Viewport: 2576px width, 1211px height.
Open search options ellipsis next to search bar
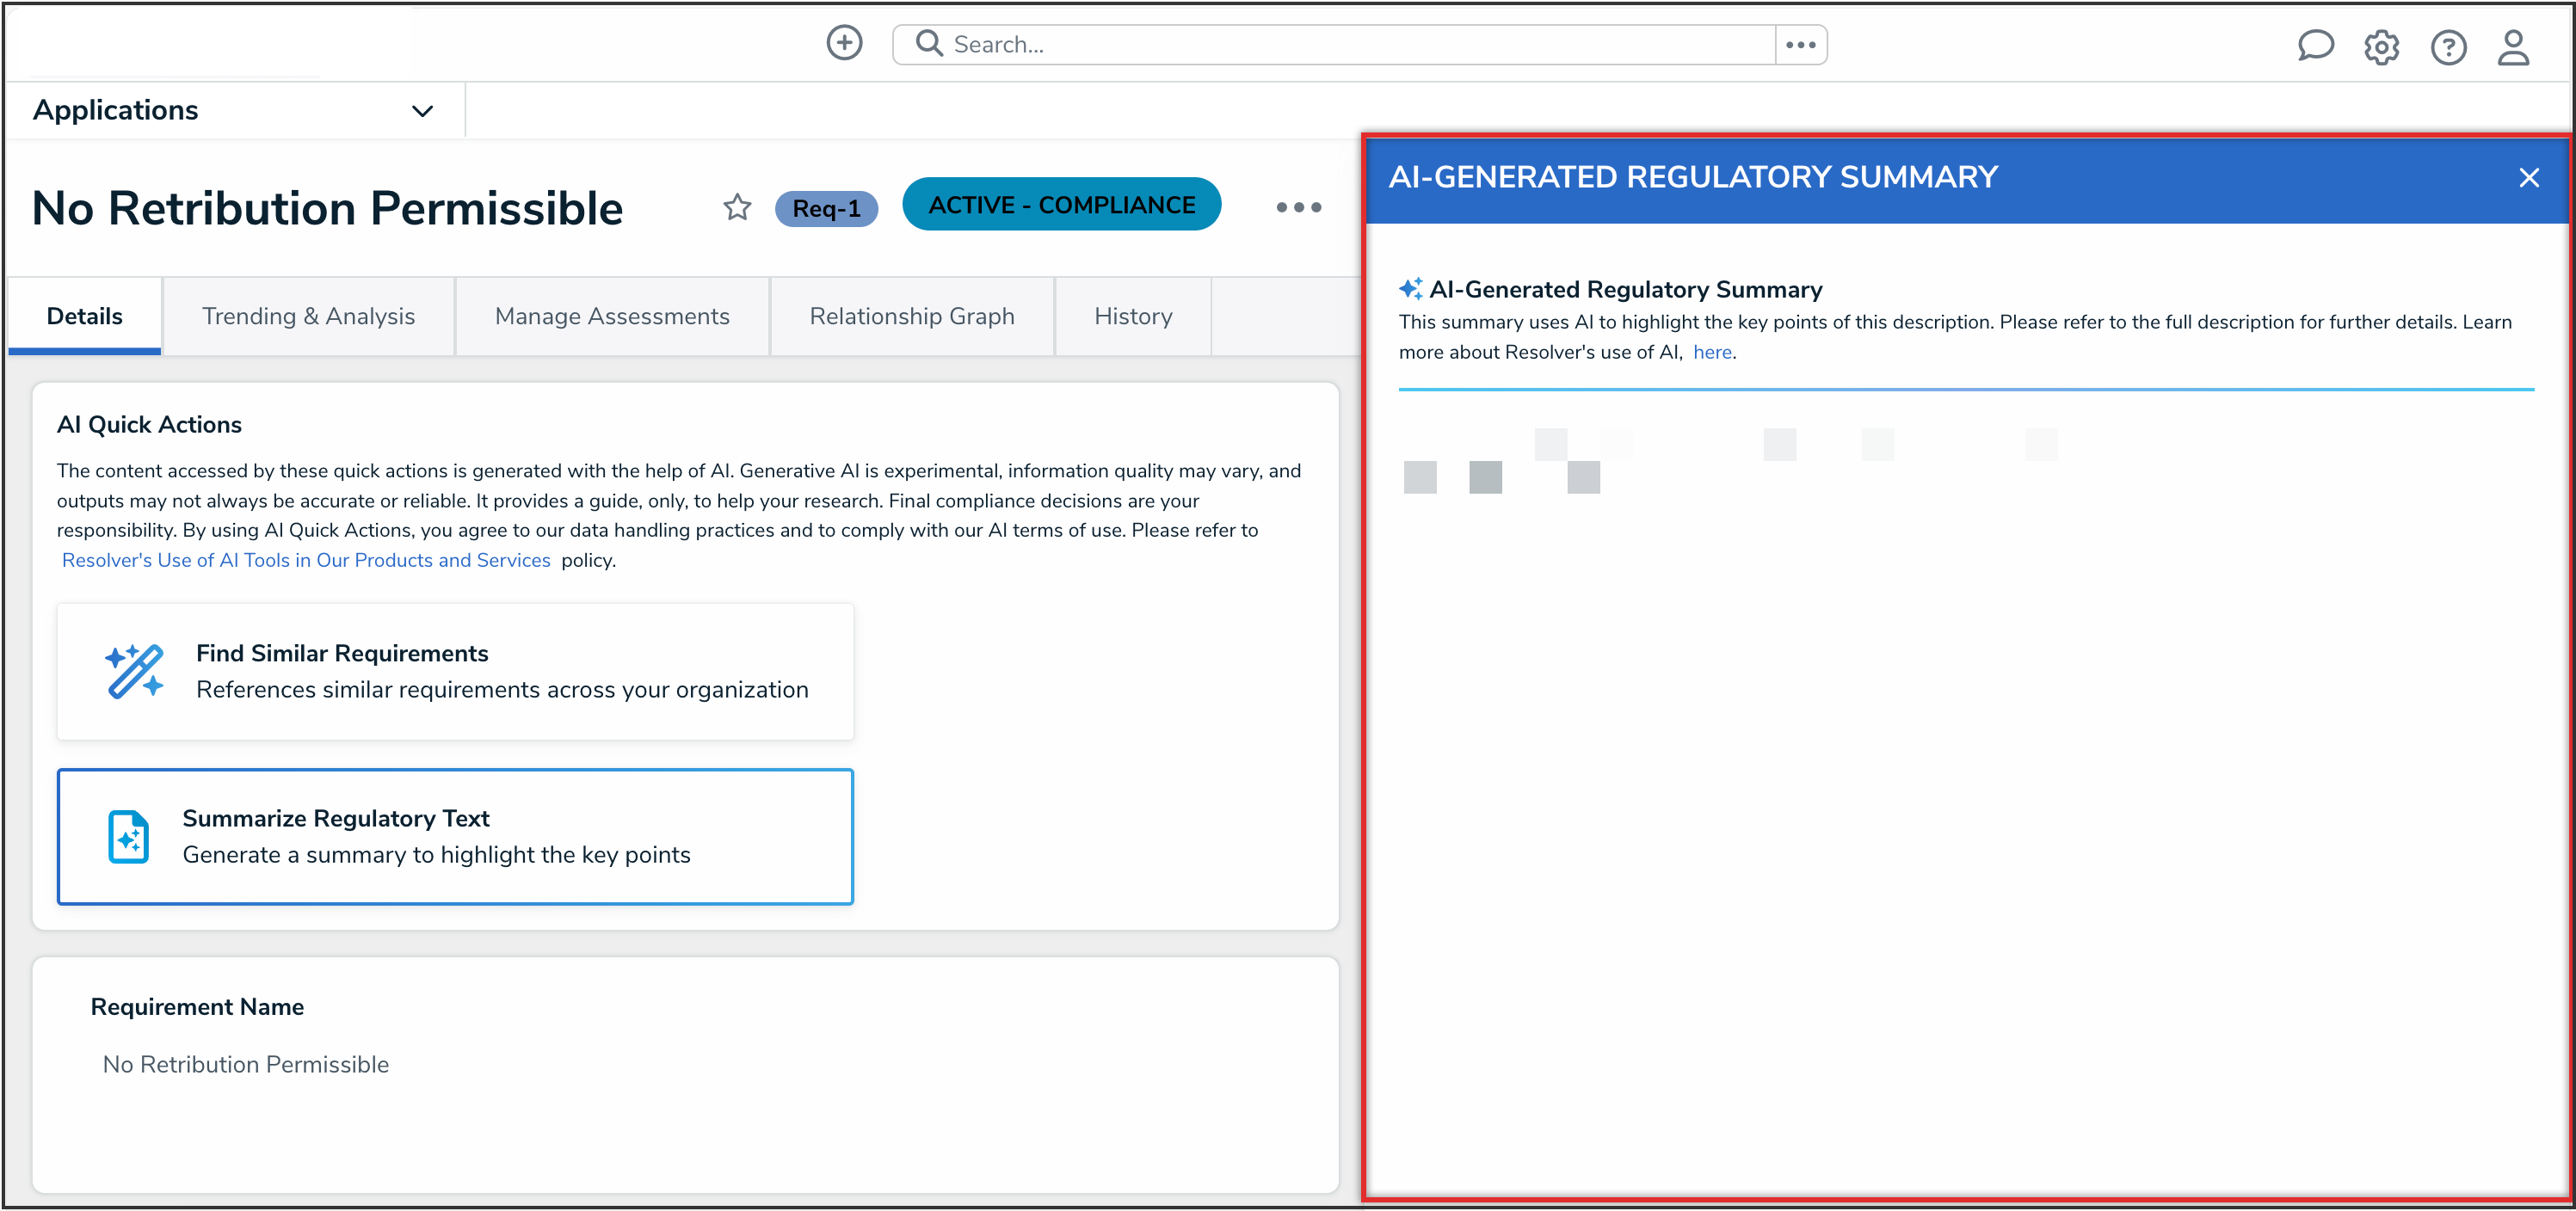(1800, 45)
